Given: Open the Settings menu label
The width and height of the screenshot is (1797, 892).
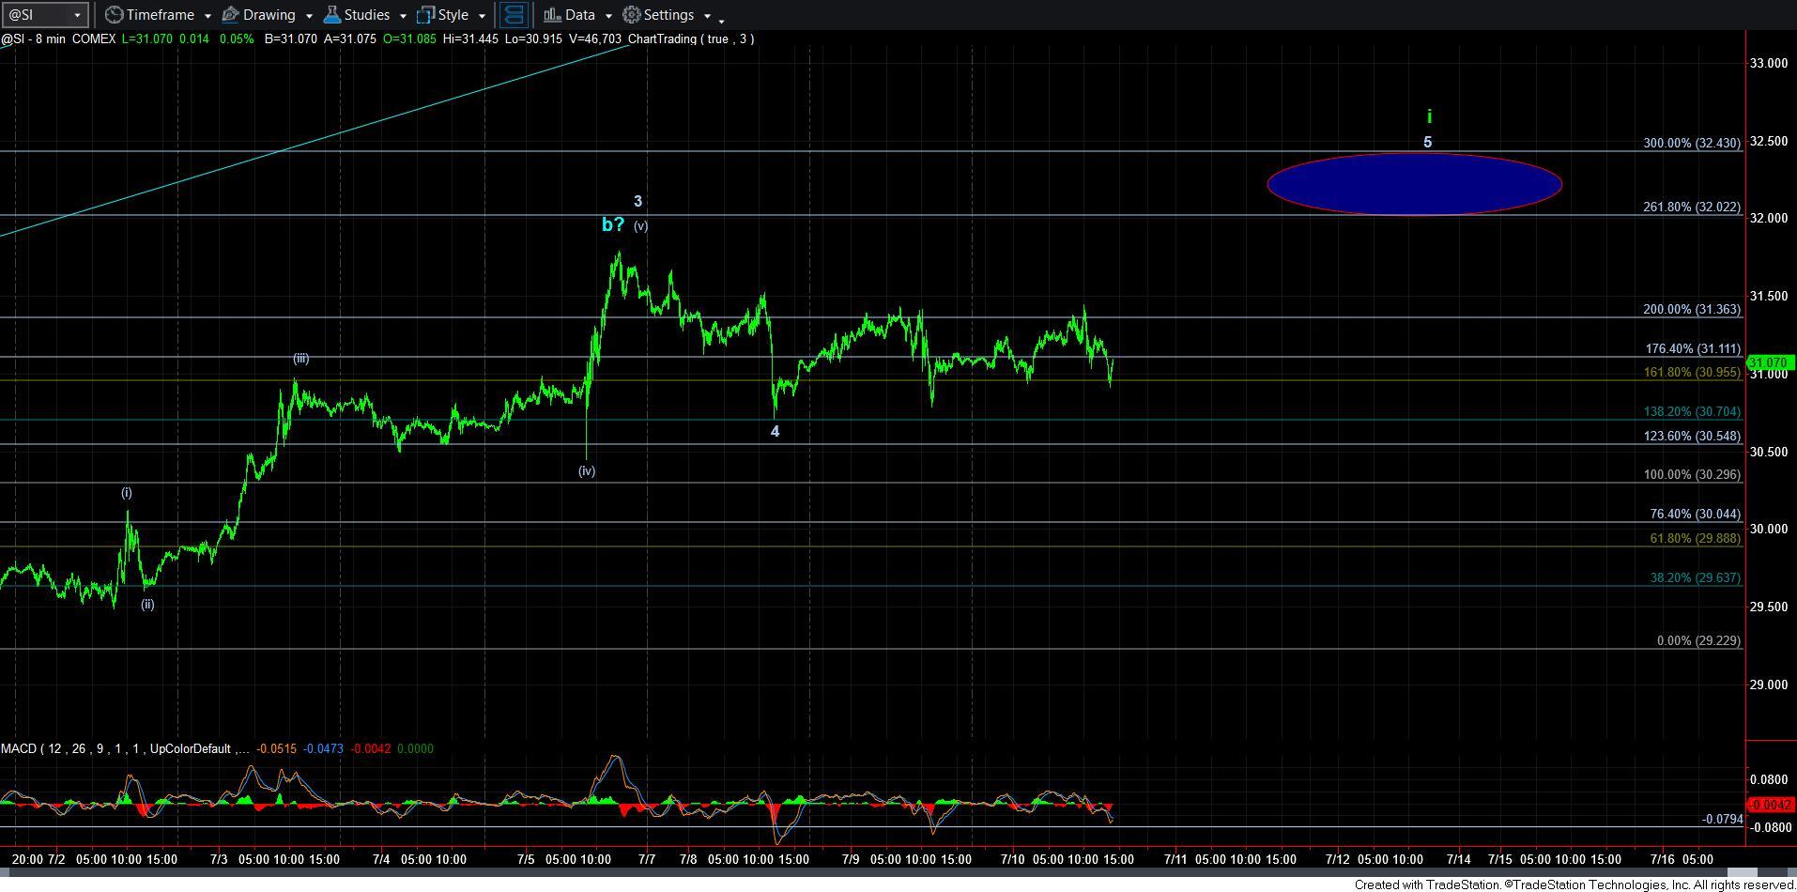Looking at the screenshot, I should pyautogui.click(x=668, y=15).
